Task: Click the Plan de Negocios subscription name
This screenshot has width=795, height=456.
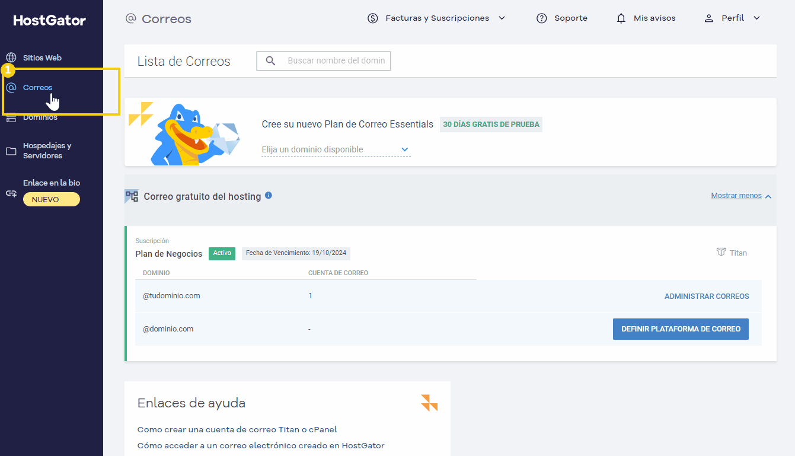Action: click(x=169, y=254)
